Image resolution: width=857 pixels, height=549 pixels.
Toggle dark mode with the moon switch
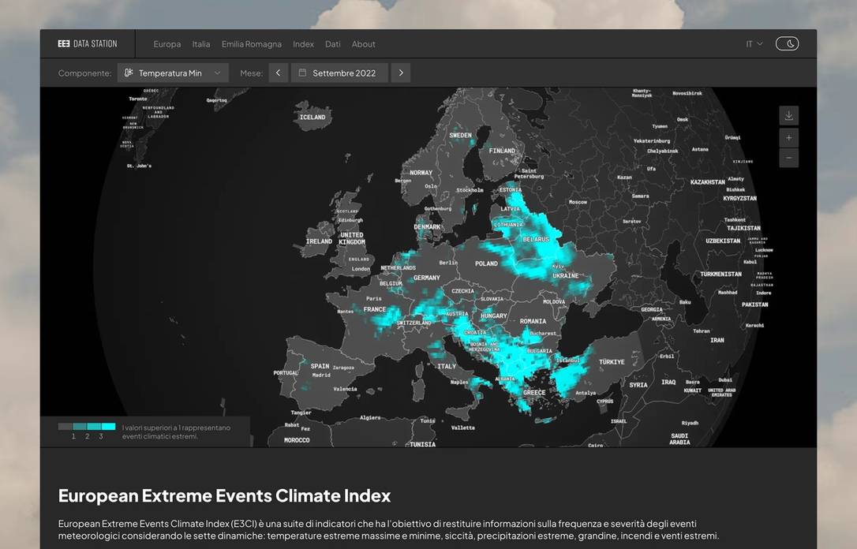(x=787, y=44)
